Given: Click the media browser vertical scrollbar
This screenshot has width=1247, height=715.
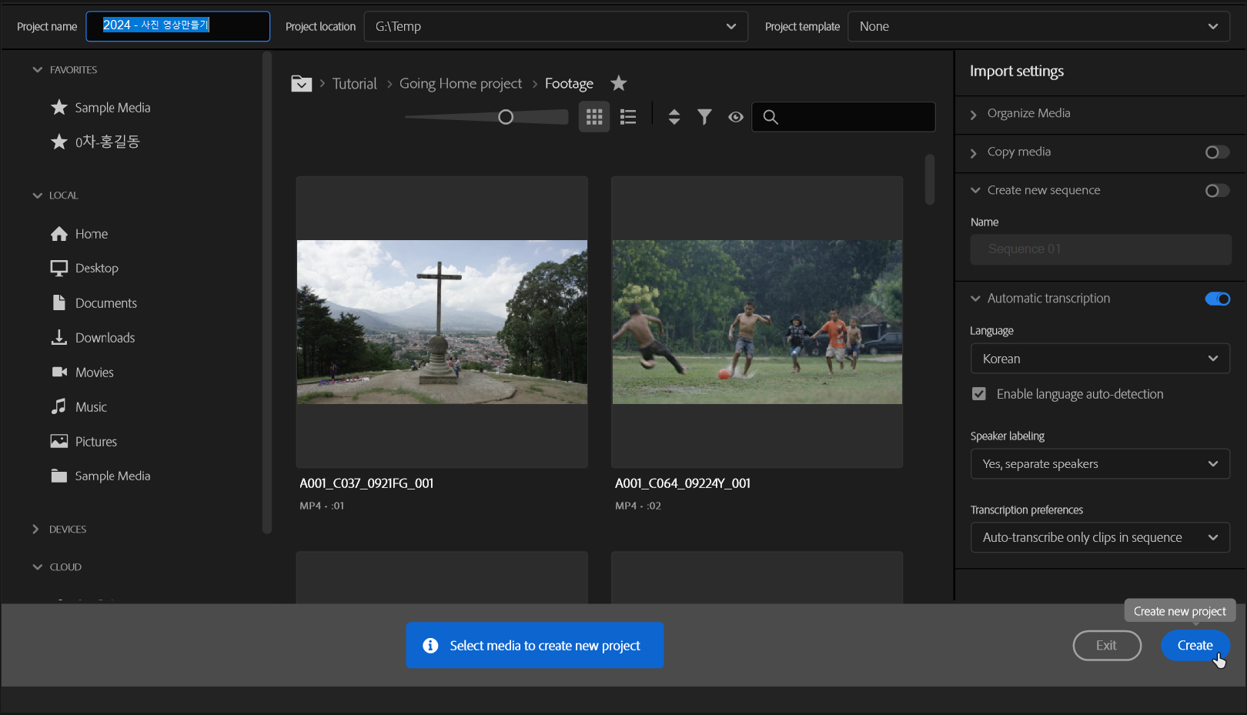Looking at the screenshot, I should 930,179.
